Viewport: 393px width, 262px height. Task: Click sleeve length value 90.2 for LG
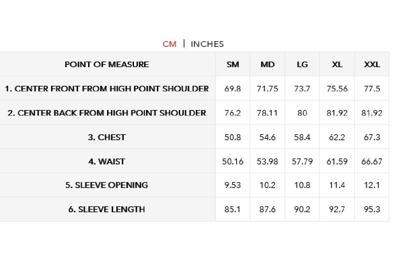tap(302, 209)
